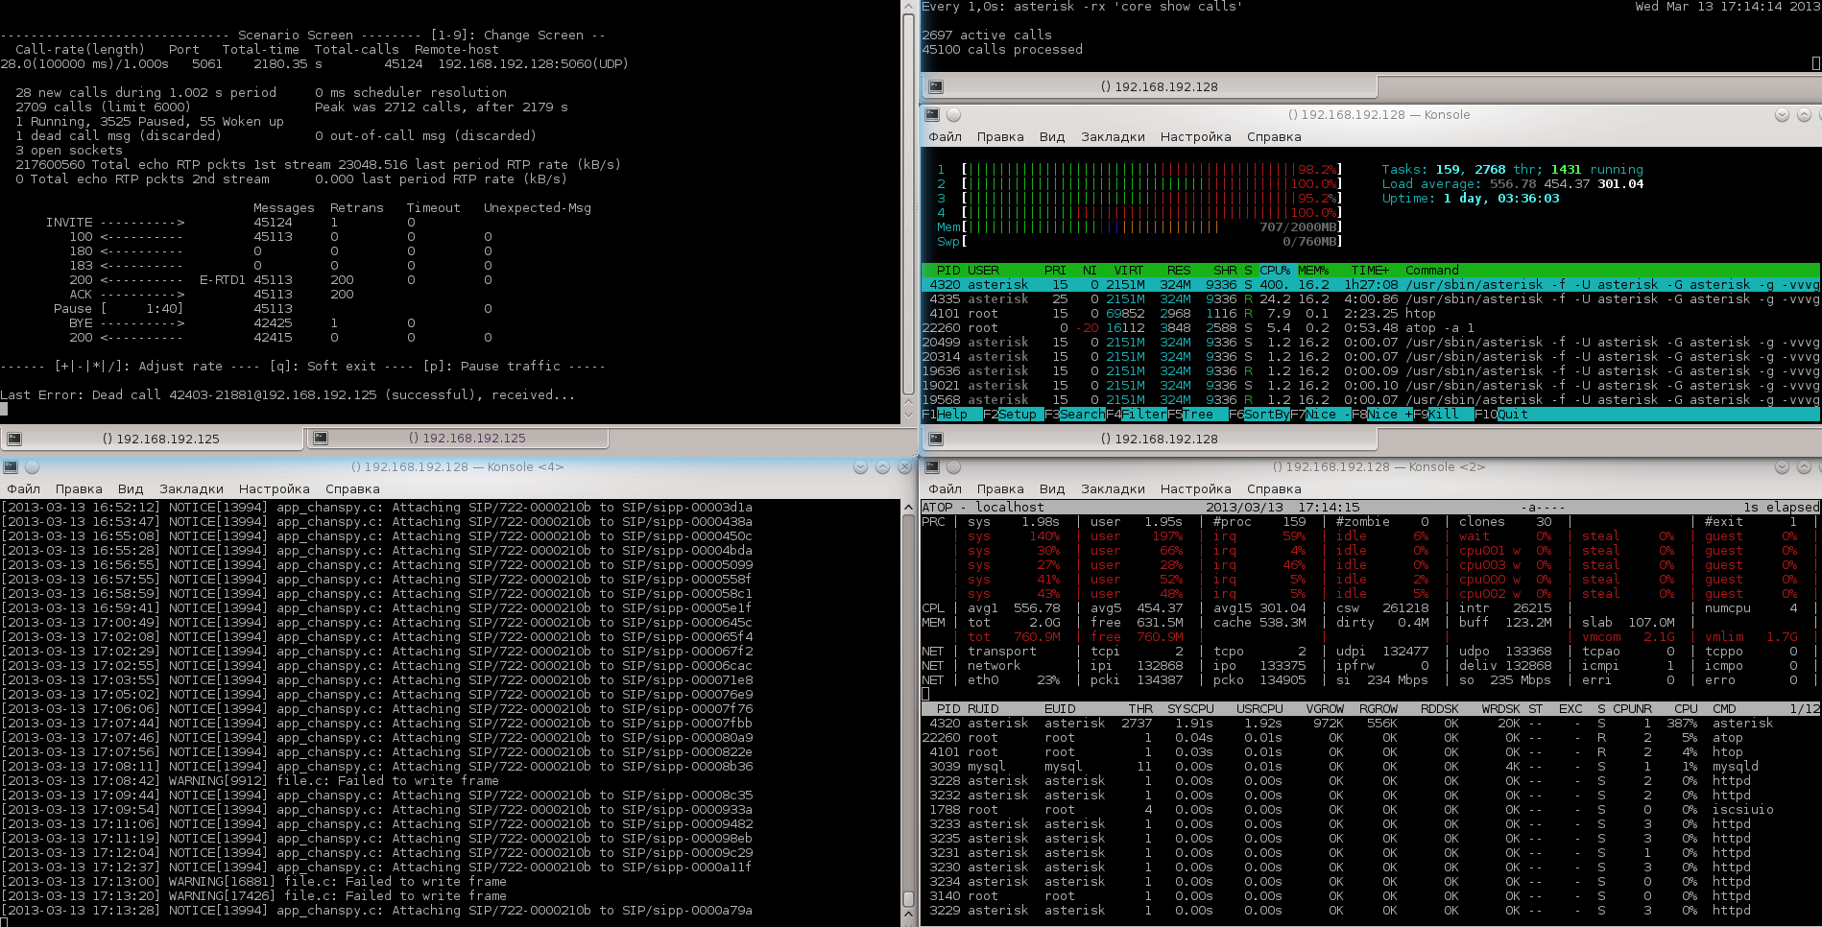The height and width of the screenshot is (927, 1822).
Task: Click terminal icon on first 192.168.192.125 tab
Action: coord(14,439)
